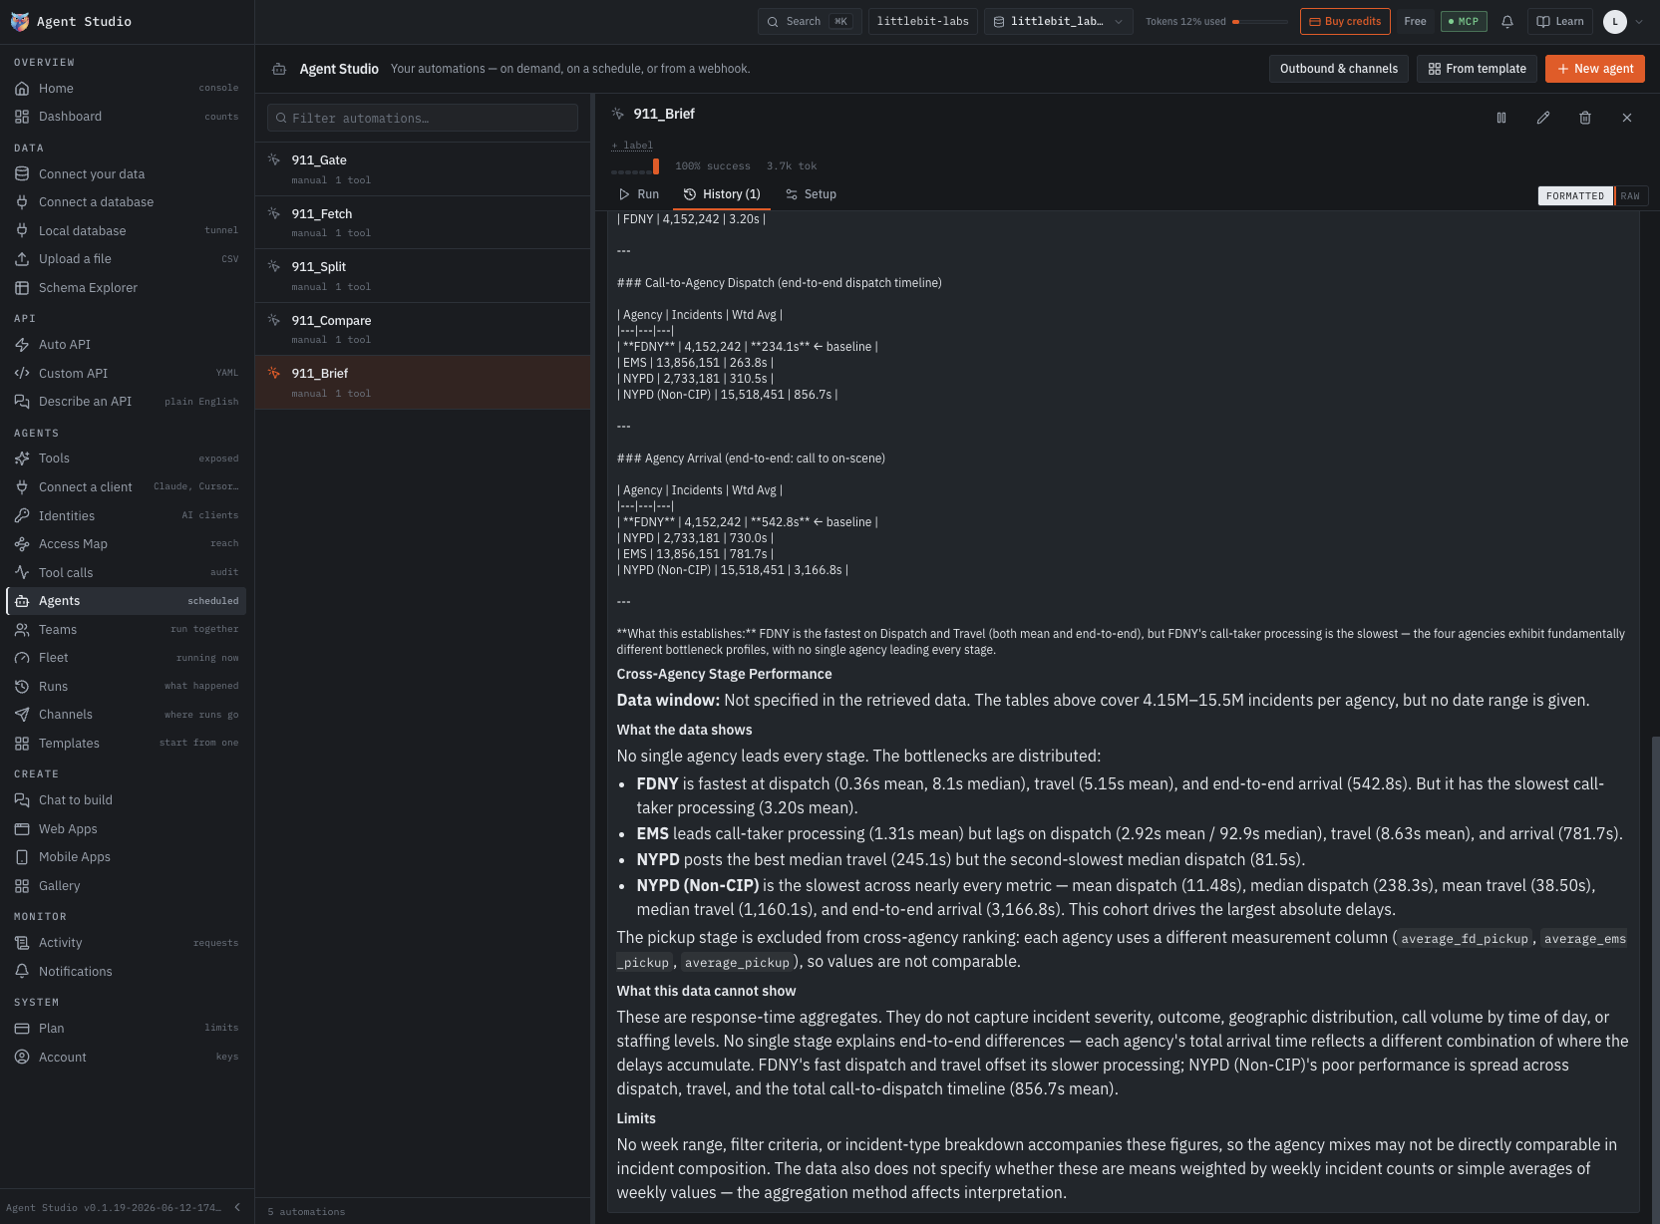Open Auto API

tap(127, 345)
